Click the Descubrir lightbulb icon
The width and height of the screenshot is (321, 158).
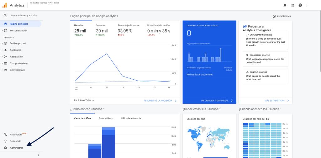pyautogui.click(x=5, y=141)
